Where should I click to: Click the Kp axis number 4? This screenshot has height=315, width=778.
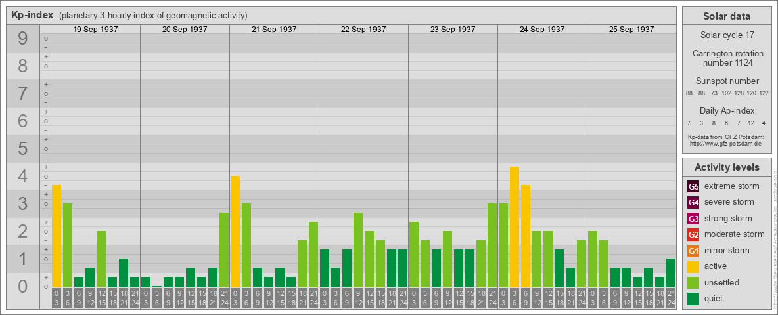(23, 176)
